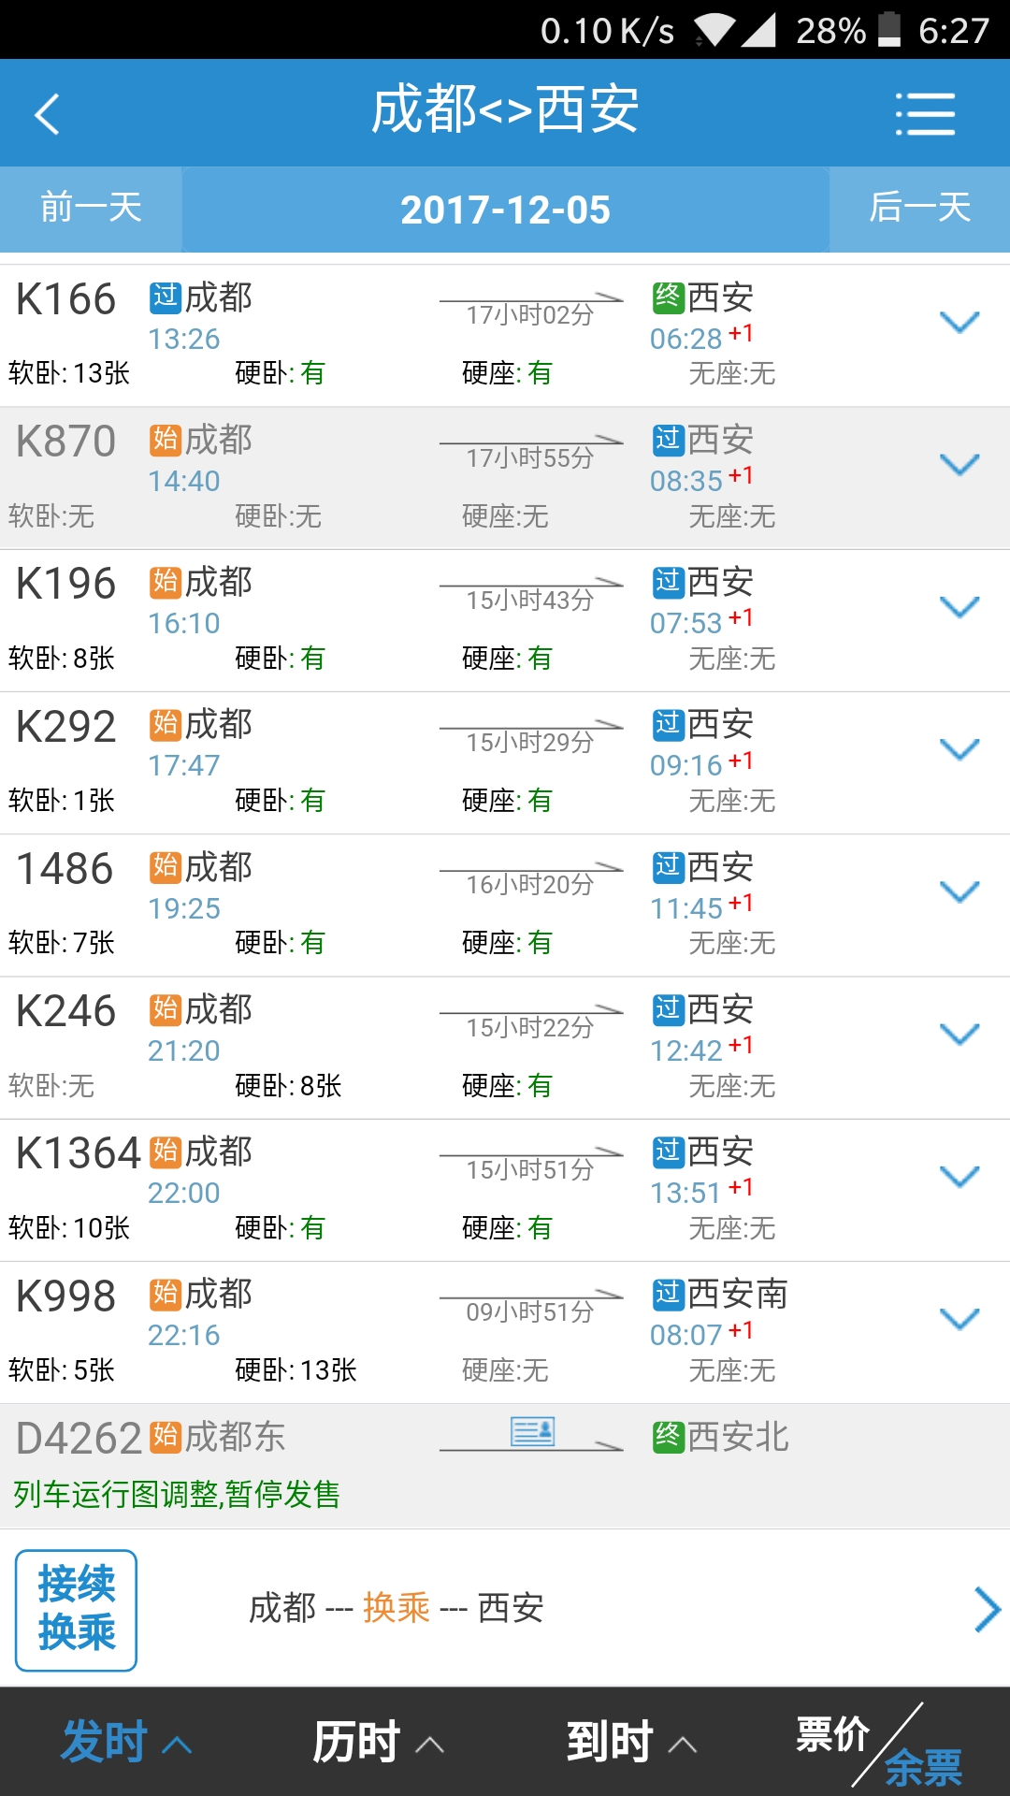Expand details for train K166
1010x1796 pixels.
pyautogui.click(x=959, y=322)
